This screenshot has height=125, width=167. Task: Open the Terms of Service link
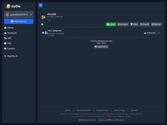coord(83,110)
